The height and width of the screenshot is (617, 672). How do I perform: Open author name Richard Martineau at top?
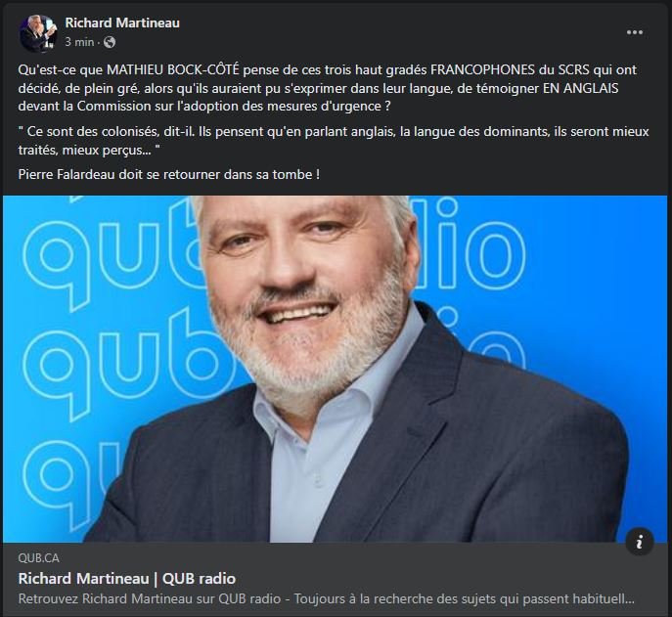[122, 22]
